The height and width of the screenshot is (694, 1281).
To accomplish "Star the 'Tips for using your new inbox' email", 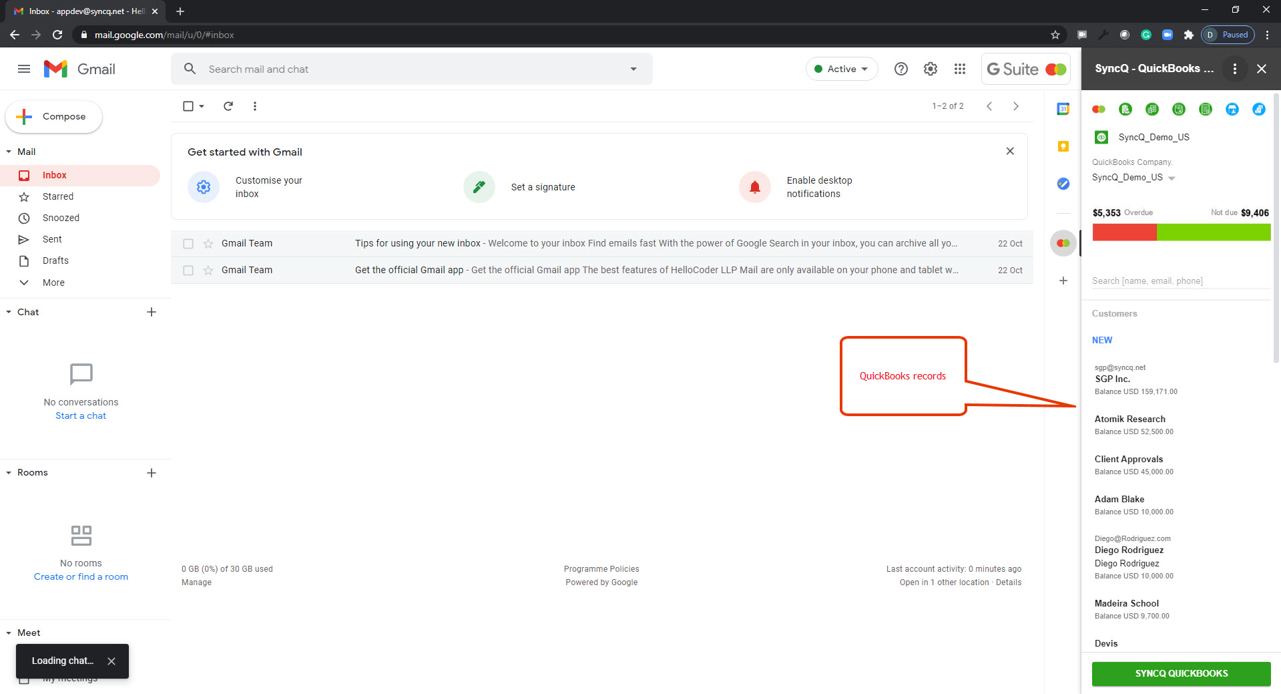I will click(x=208, y=244).
